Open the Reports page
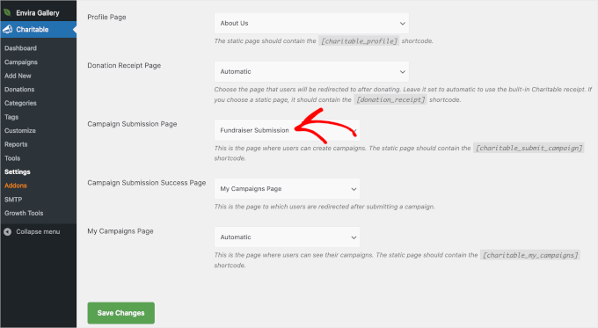The height and width of the screenshot is (328, 598). (x=16, y=144)
